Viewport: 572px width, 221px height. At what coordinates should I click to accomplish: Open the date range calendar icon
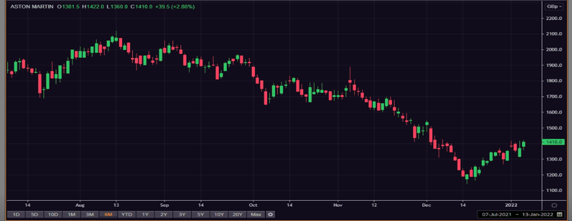pyautogui.click(x=560, y=214)
